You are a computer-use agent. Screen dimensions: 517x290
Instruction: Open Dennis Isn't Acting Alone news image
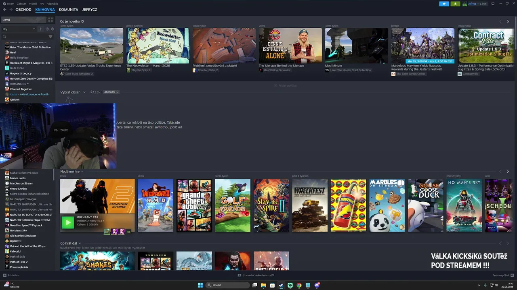290,46
